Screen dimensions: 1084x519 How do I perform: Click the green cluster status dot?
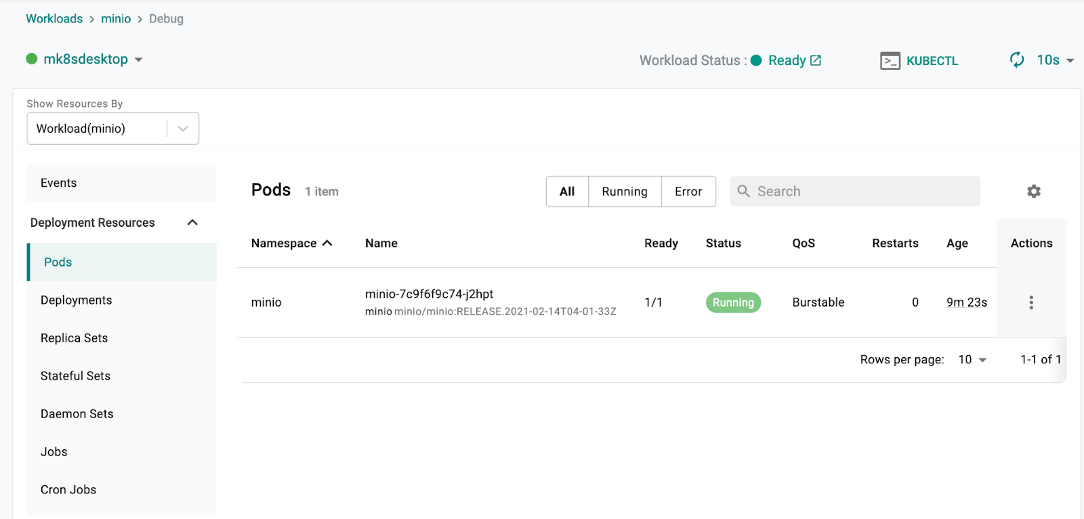(32, 59)
